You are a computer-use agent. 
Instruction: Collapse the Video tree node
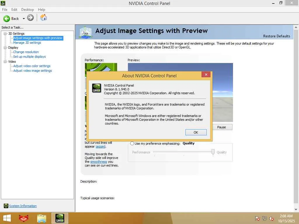click(x=5, y=62)
